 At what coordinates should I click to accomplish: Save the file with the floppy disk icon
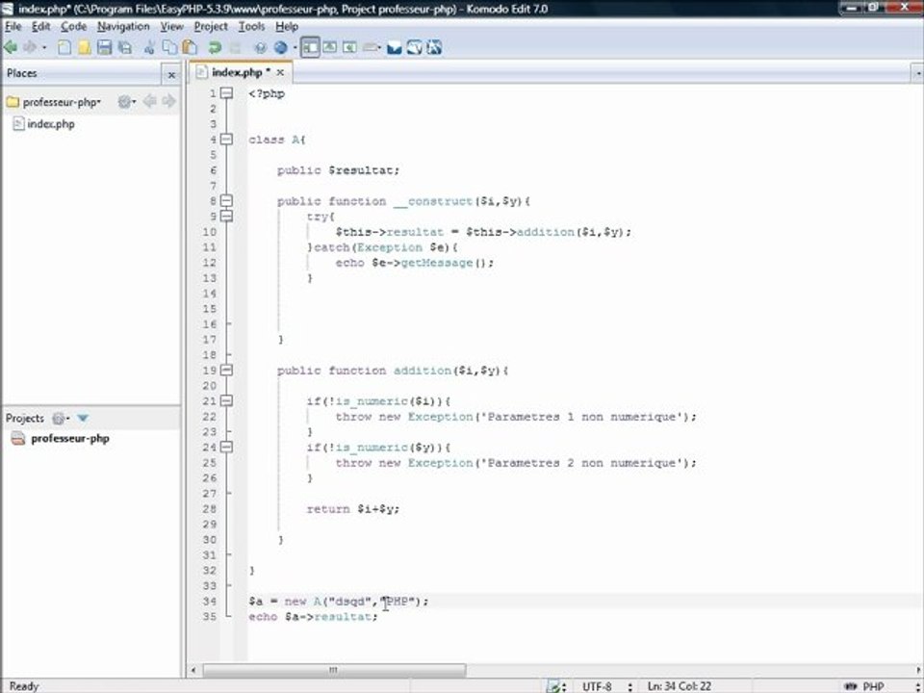[104, 47]
